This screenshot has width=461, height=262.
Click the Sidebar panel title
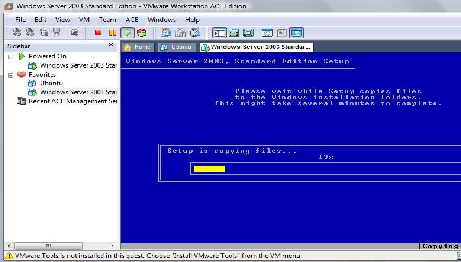tap(19, 46)
